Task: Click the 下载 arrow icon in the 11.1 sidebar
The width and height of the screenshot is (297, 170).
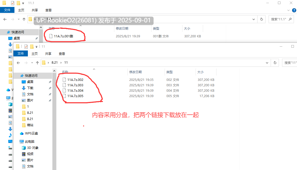Action: point(10,45)
